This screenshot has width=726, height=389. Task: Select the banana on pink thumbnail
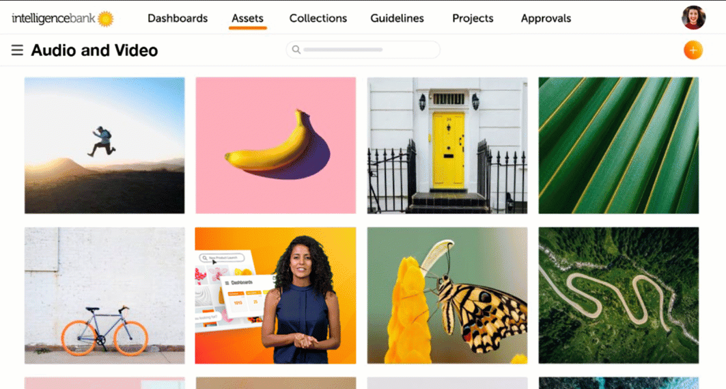(x=275, y=145)
